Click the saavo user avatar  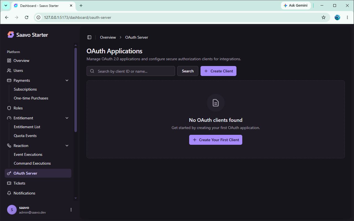(x=12, y=210)
